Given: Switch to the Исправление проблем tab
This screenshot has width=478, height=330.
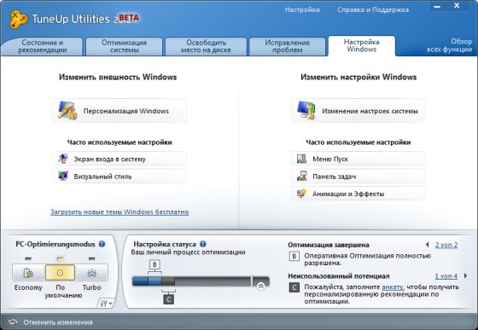Looking at the screenshot, I should click(x=287, y=46).
